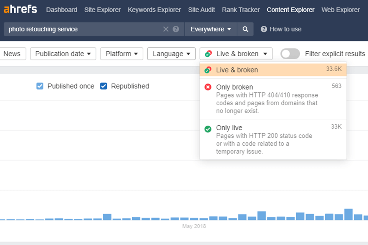Click the 33K live pages count
Screen dimensions: 368x245
coord(336,127)
